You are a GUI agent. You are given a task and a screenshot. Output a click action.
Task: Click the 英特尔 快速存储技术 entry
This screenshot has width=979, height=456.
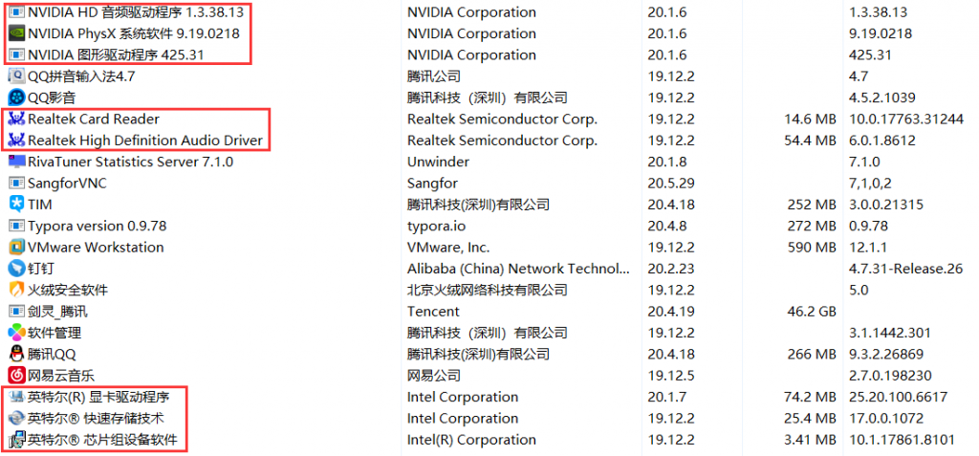pyautogui.click(x=95, y=419)
